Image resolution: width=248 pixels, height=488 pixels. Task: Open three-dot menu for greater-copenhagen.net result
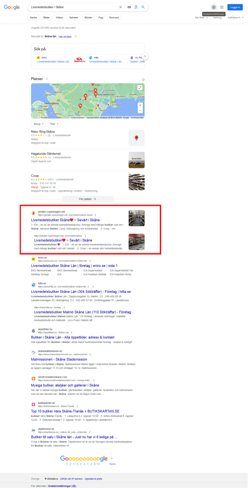pyautogui.click(x=95, y=215)
